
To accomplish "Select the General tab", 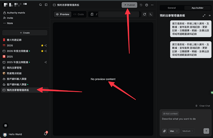I will point(172,8).
